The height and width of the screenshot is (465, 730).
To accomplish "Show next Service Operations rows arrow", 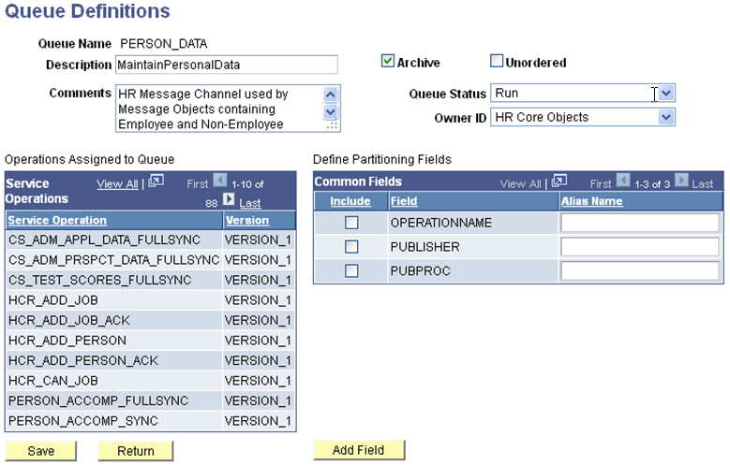I will coord(229,199).
